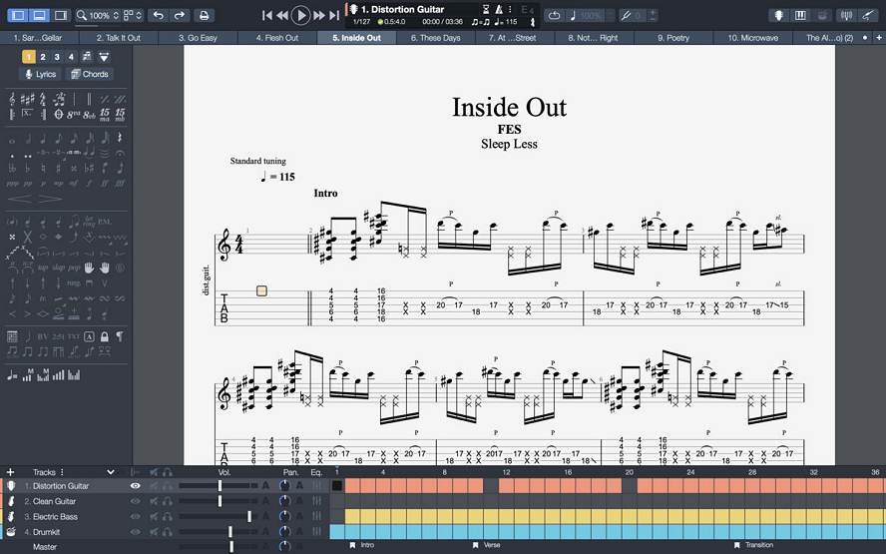886x554 pixels.
Task: Toggle the score lock icon
Action: pos(105,336)
